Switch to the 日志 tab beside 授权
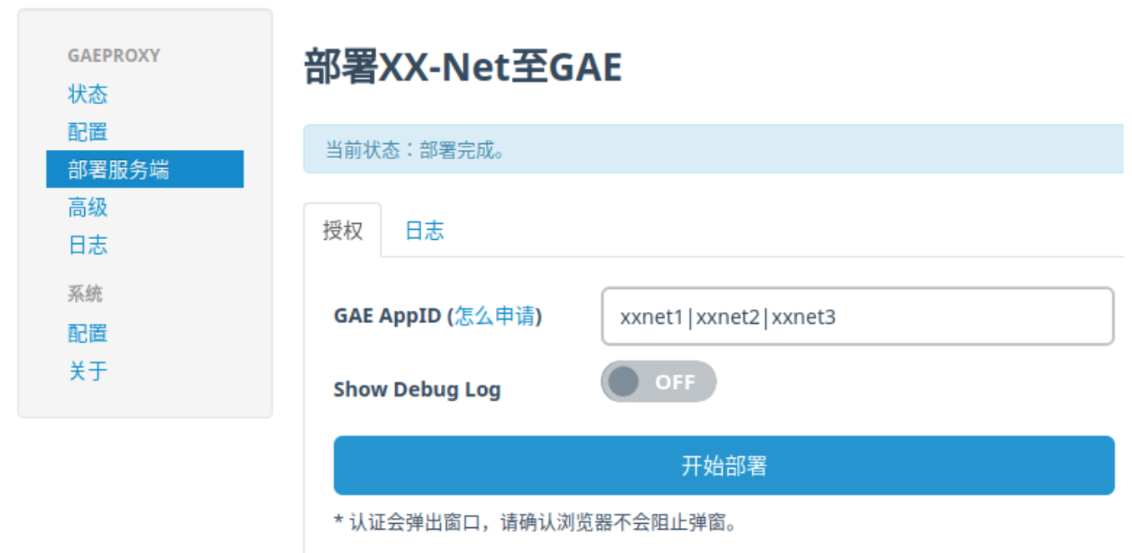Screen dimensions: 1132x553 (424, 231)
